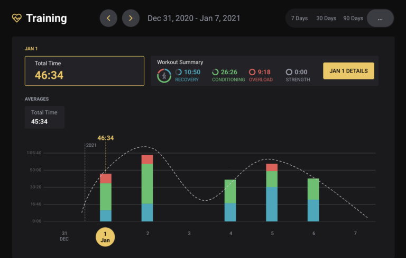
Task: Select the 90 Days range
Action: point(353,18)
